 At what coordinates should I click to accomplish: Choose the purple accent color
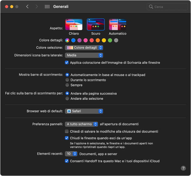pos(80,40)
